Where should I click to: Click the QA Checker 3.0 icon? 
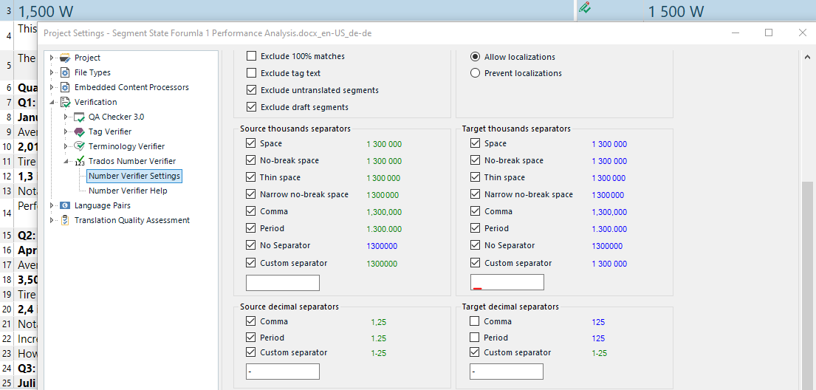(x=80, y=117)
